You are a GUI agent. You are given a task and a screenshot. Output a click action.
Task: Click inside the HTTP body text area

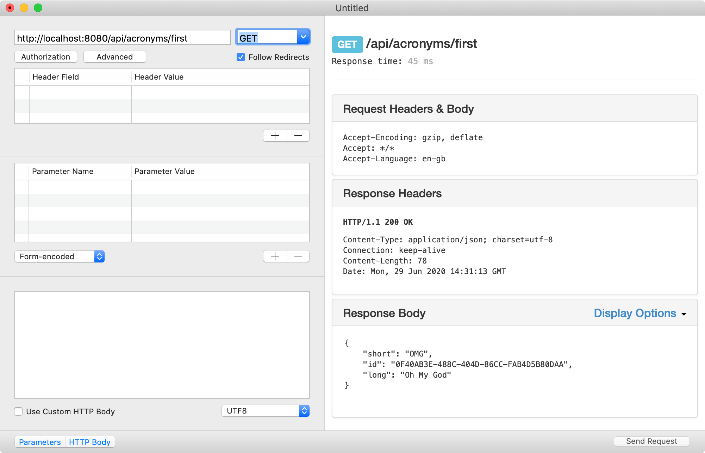click(162, 345)
